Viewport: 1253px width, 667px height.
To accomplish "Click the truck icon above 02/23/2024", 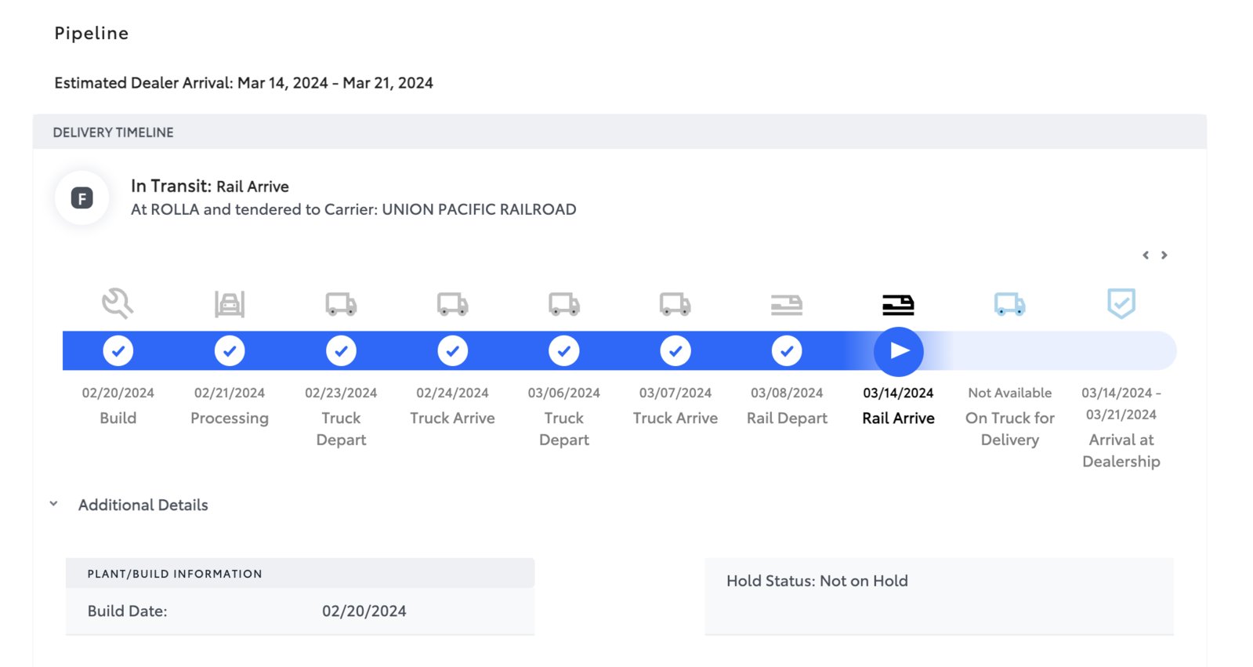I will coord(341,304).
